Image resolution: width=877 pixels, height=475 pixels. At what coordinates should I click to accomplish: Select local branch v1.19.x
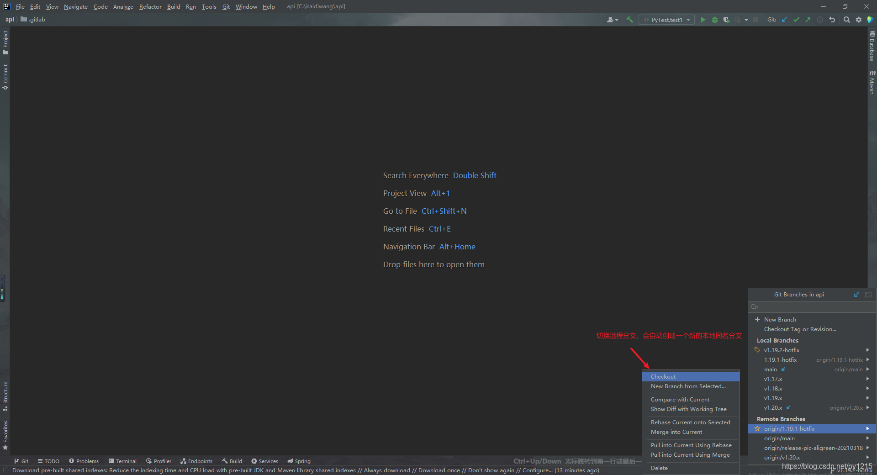[812, 398]
